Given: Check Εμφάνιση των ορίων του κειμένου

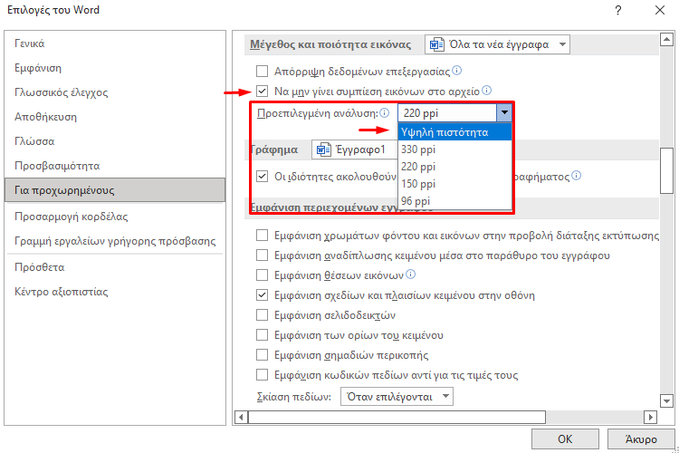Looking at the screenshot, I should (x=262, y=334).
